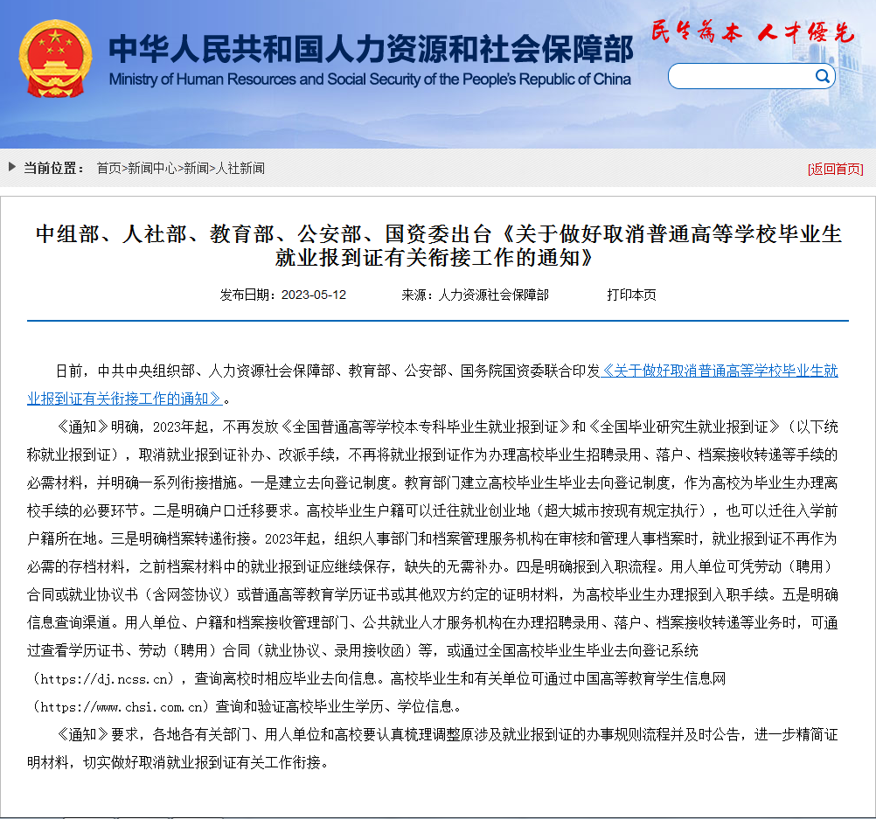The width and height of the screenshot is (876, 819).
Task: Click the national emblem logo
Action: pos(54,58)
